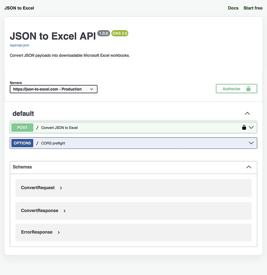Click the ConvertResponse schema name
267x275 pixels.
40,211
